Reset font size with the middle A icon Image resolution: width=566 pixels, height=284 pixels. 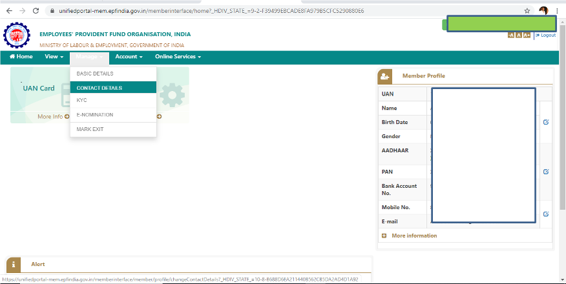click(x=519, y=35)
